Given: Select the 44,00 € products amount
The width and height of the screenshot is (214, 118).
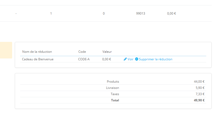Looking at the screenshot, I should click(x=199, y=82).
